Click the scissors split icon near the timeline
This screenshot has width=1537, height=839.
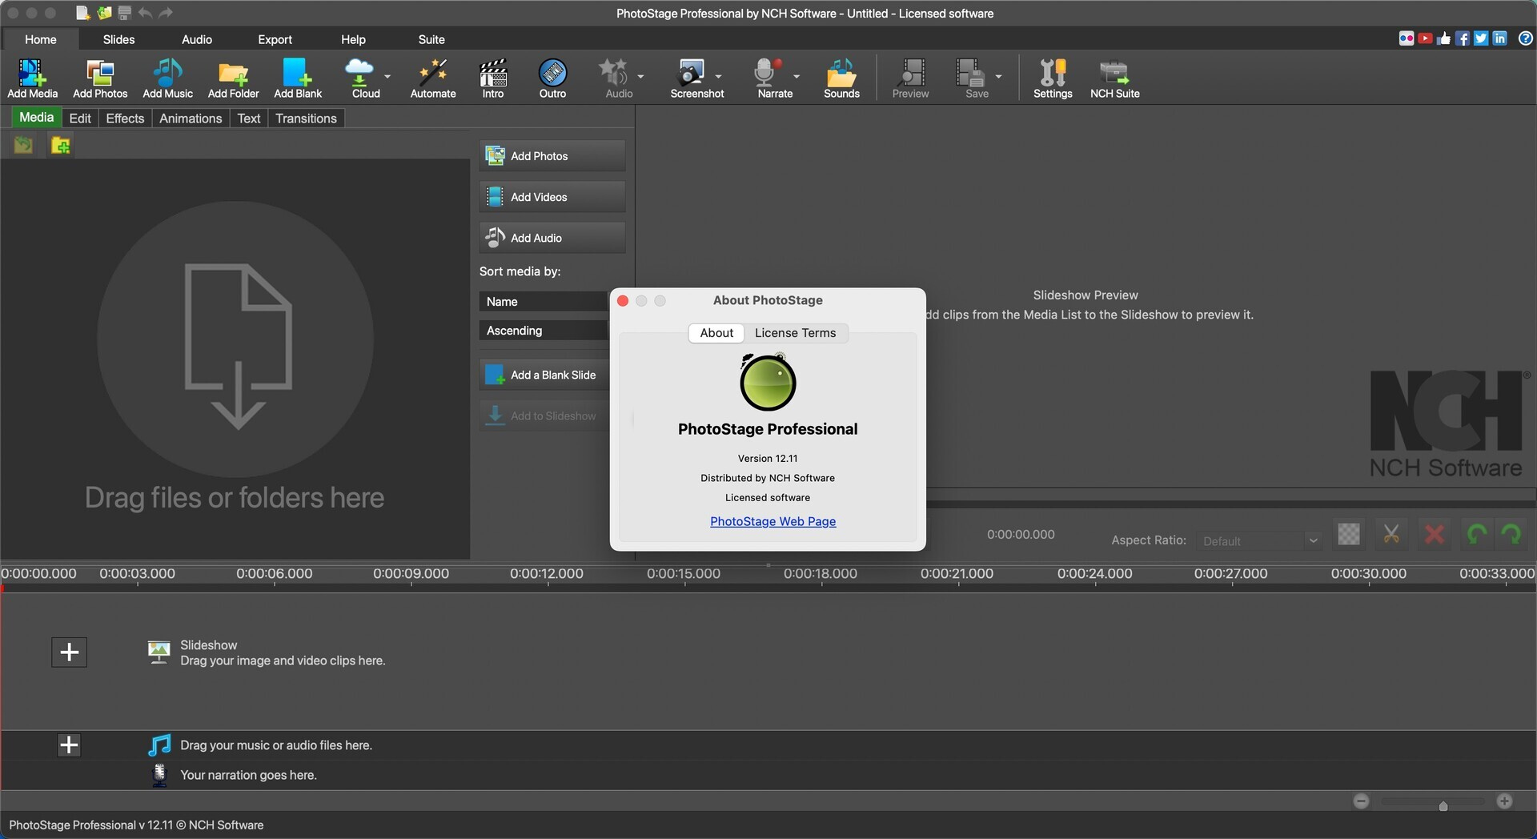(1391, 533)
